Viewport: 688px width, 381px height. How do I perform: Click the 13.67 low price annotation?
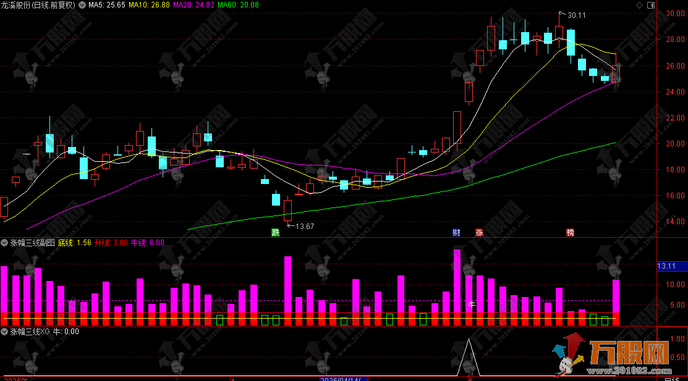point(305,226)
